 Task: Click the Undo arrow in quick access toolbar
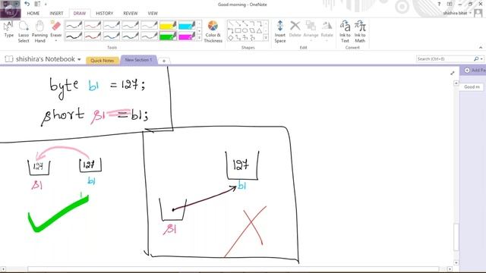point(27,4)
